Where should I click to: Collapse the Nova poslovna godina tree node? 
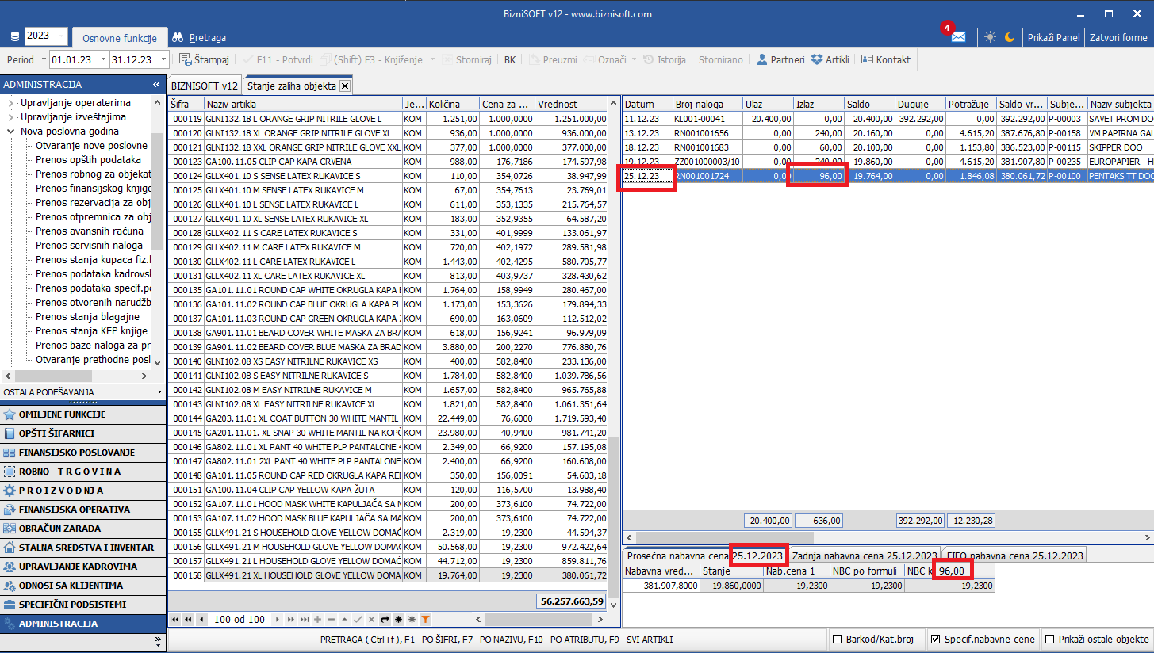pyautogui.click(x=11, y=132)
